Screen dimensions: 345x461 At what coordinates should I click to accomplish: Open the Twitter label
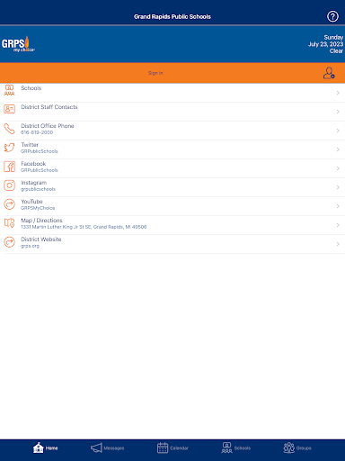coord(30,145)
